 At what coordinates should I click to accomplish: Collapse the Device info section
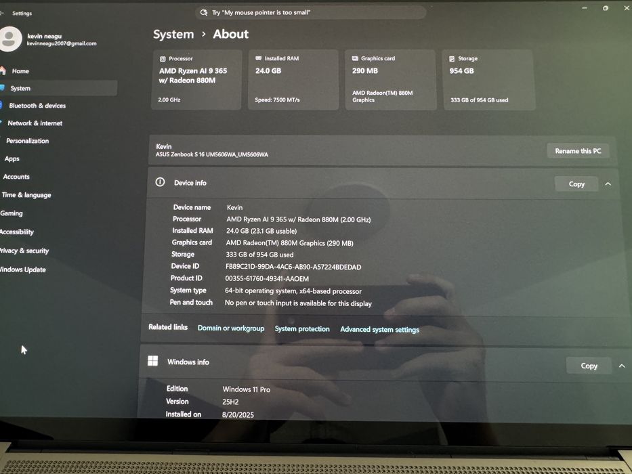click(x=608, y=184)
